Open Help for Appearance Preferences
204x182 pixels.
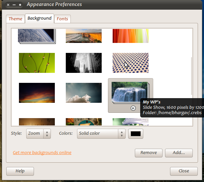(x=20, y=171)
